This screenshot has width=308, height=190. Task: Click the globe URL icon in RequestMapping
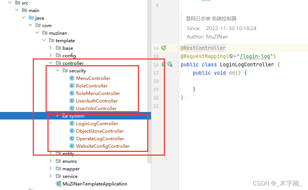coord(231,56)
